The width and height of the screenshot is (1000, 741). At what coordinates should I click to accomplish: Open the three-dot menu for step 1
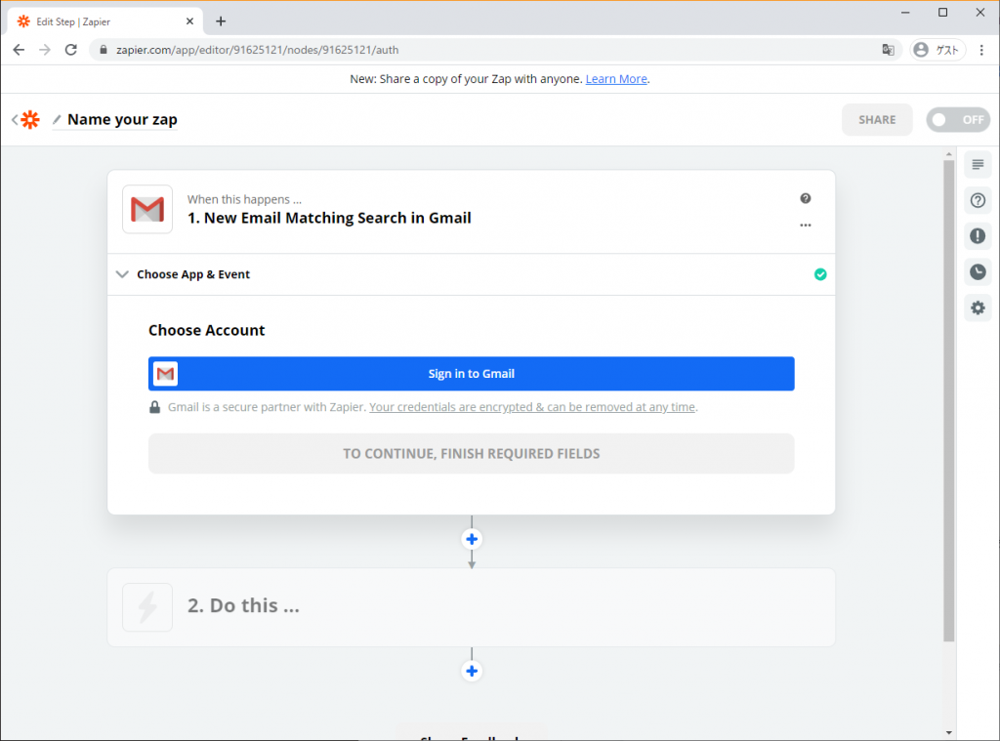(806, 226)
